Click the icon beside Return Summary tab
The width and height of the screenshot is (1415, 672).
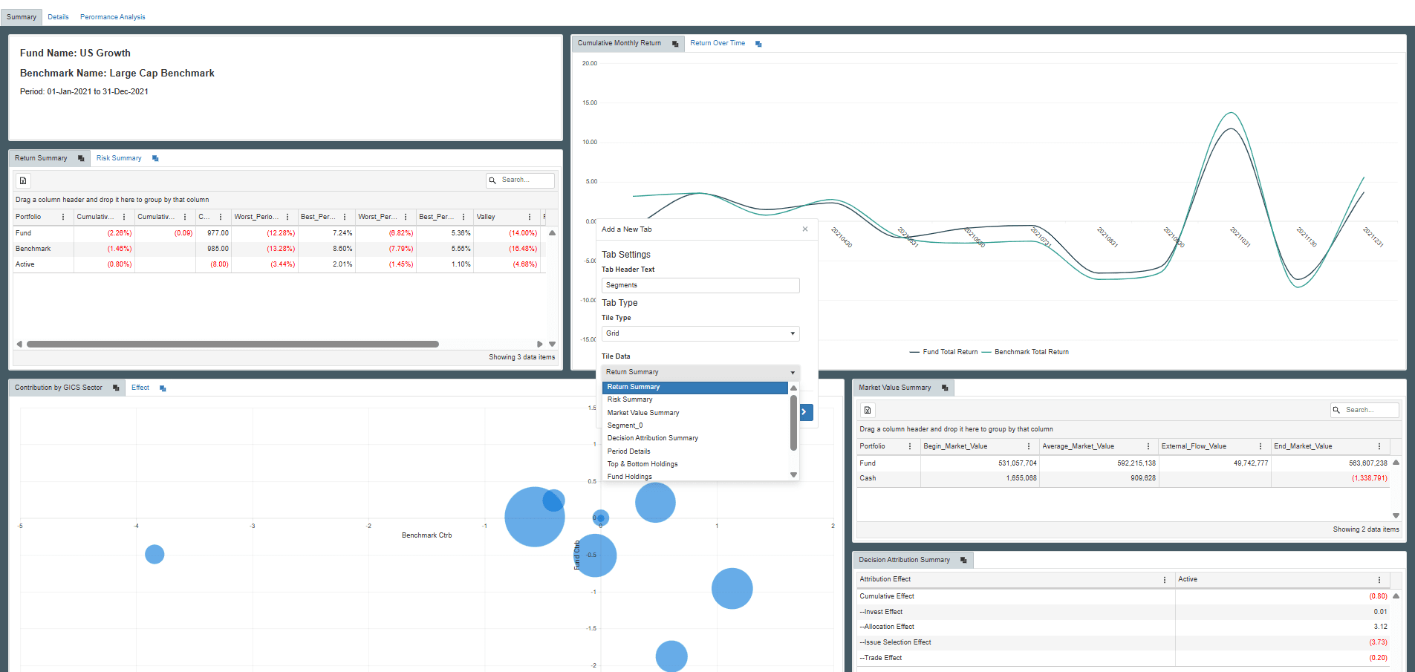coord(81,158)
